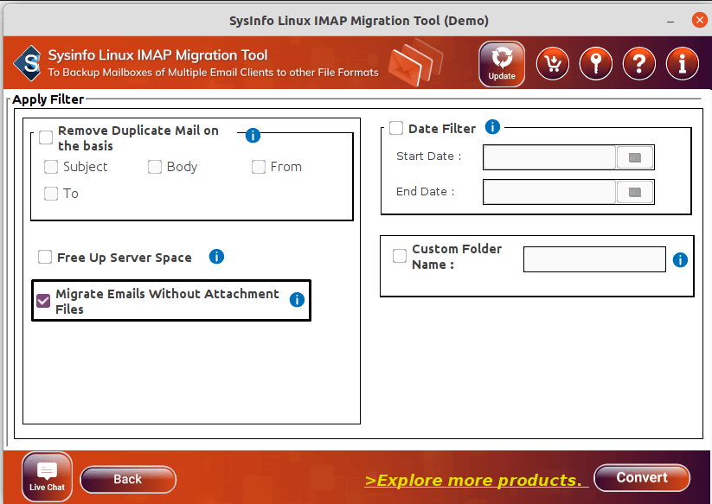Show info for Date Filter
Screen dimensions: 712x504
pos(492,127)
